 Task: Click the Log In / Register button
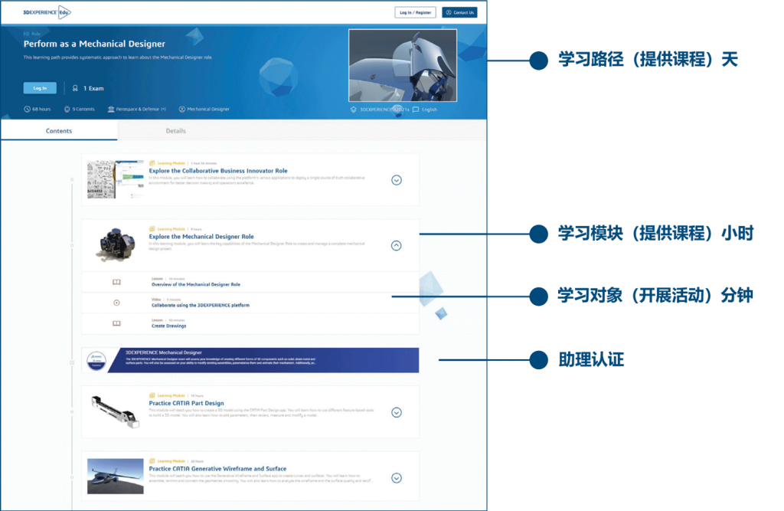click(x=416, y=12)
